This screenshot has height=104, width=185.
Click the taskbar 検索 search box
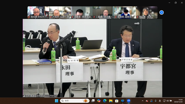(75, 101)
